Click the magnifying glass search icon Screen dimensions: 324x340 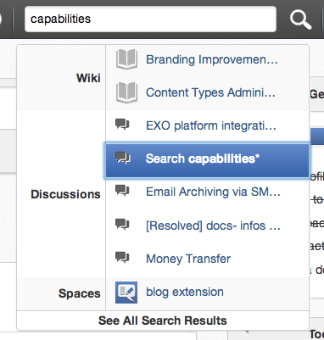pos(300,20)
